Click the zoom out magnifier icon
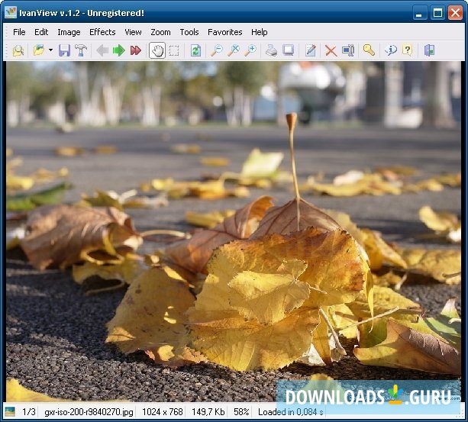This screenshot has height=422, width=468. point(216,50)
